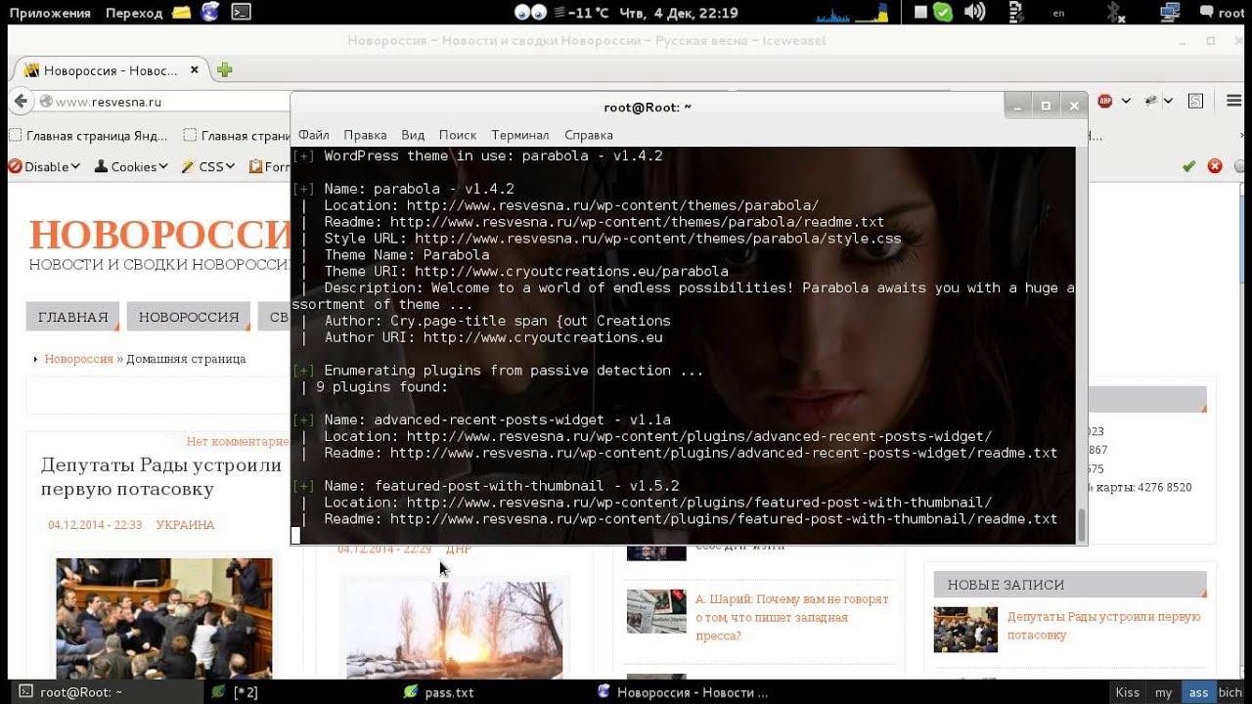The image size is (1252, 704).
Task: Open the Файл menu in terminal
Action: click(x=314, y=135)
